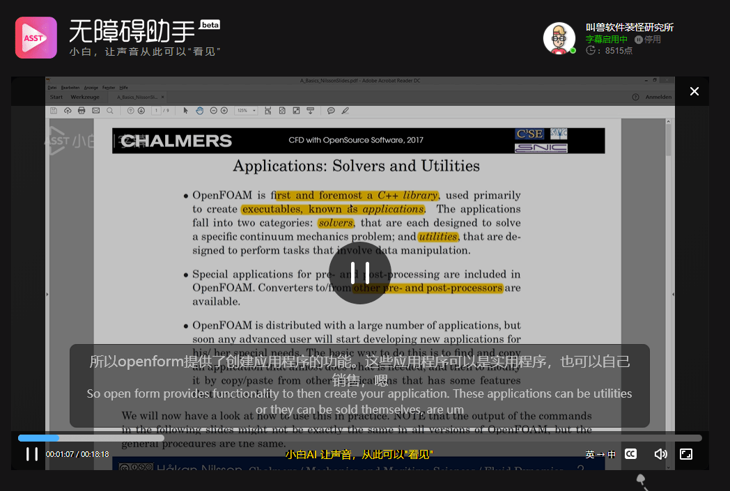Click the beta badge next to the title

[x=210, y=24]
